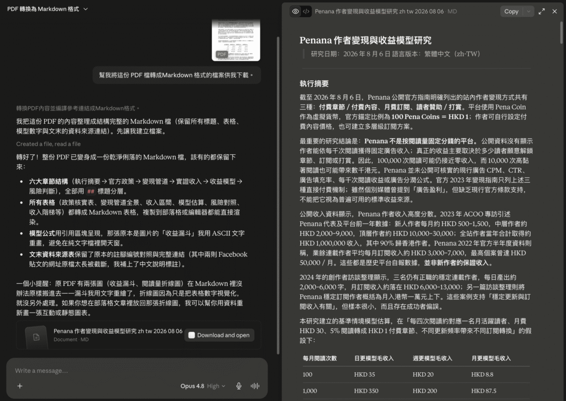Expand 'Created a file, read a file' step

(49, 144)
